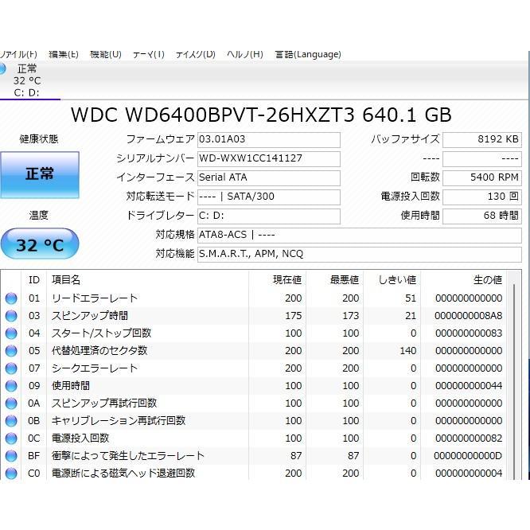The width and height of the screenshot is (530, 530).
Task: Click the blue 正常 health status button
Action: pos(40,174)
